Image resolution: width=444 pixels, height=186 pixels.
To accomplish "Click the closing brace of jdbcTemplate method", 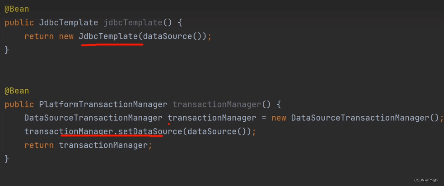I will click(x=7, y=50).
